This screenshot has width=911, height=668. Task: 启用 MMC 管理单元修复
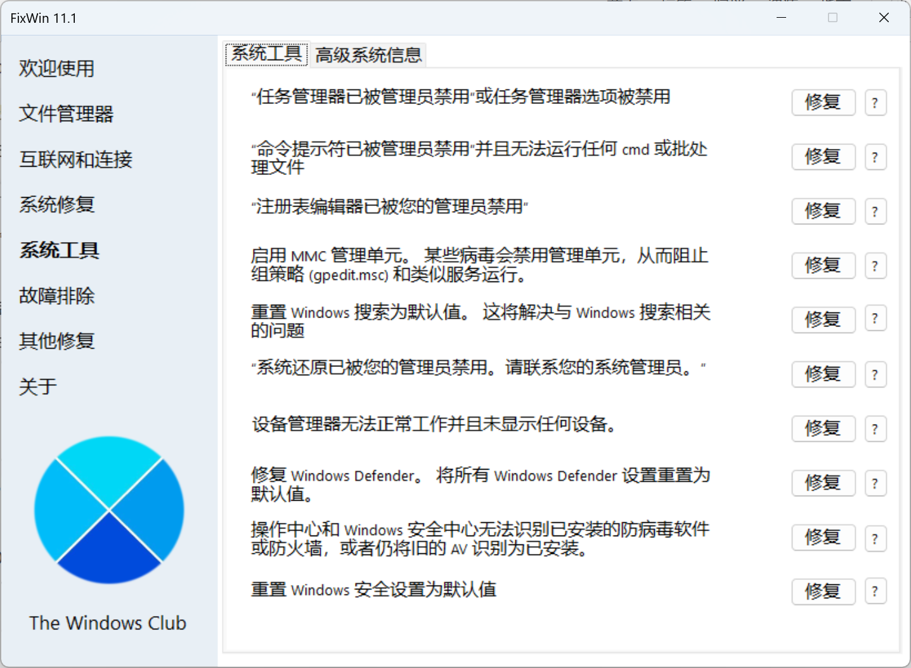coord(823,266)
